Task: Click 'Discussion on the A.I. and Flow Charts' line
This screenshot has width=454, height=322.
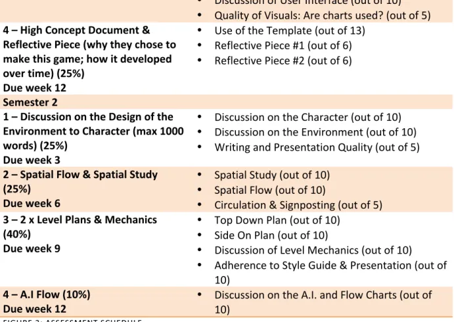Action: (x=323, y=295)
